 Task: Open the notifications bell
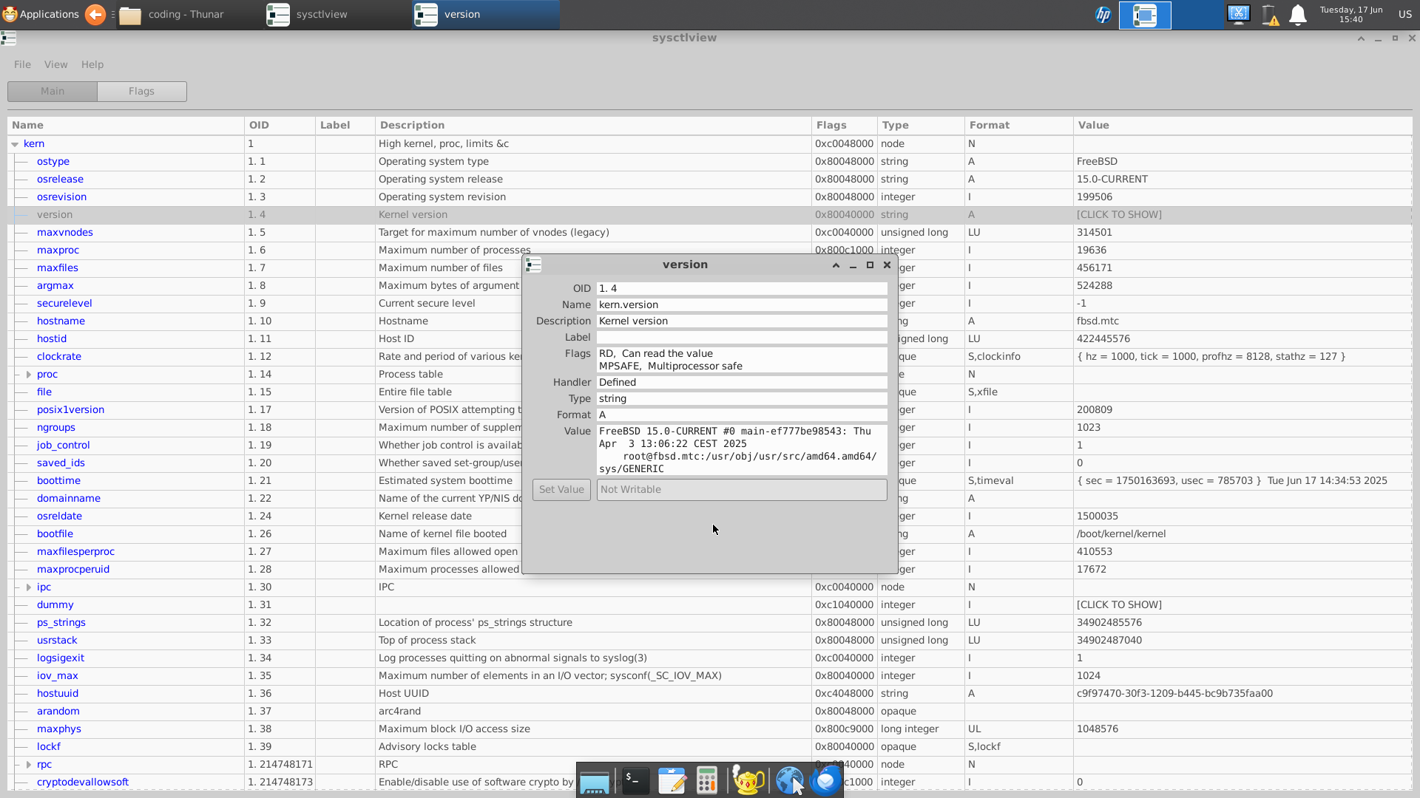click(1298, 15)
